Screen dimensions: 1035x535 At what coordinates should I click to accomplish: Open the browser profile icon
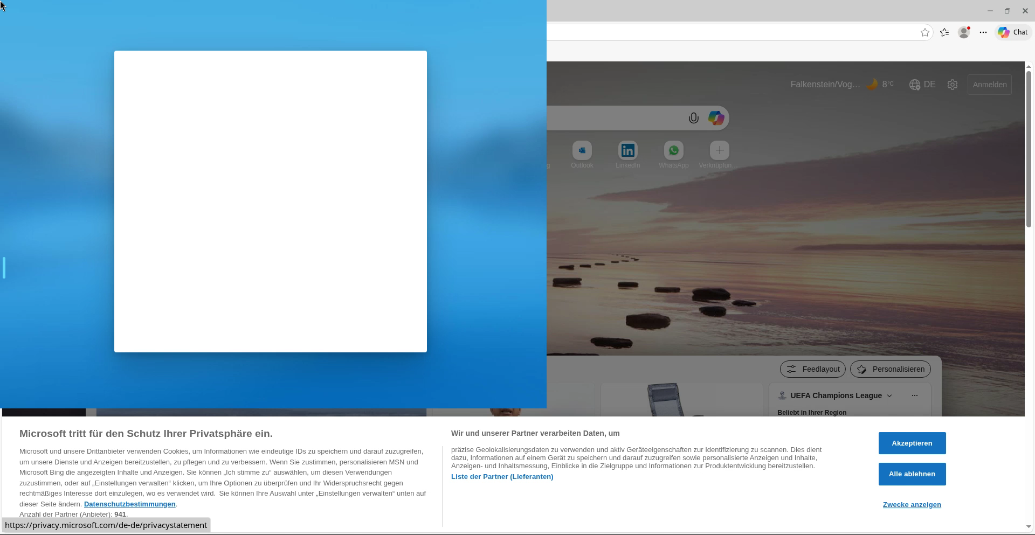tap(964, 32)
